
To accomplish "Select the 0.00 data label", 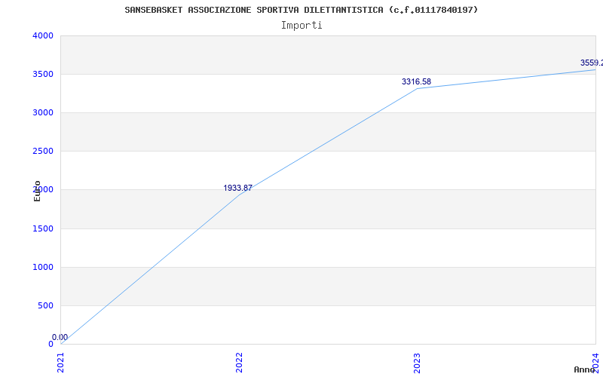I will pyautogui.click(x=60, y=337).
